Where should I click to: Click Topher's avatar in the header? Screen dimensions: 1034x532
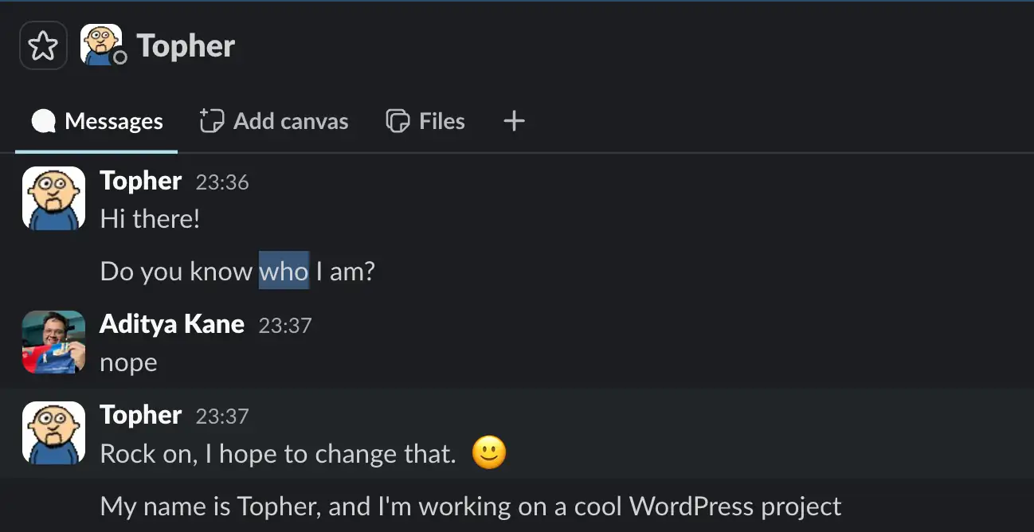pos(101,45)
